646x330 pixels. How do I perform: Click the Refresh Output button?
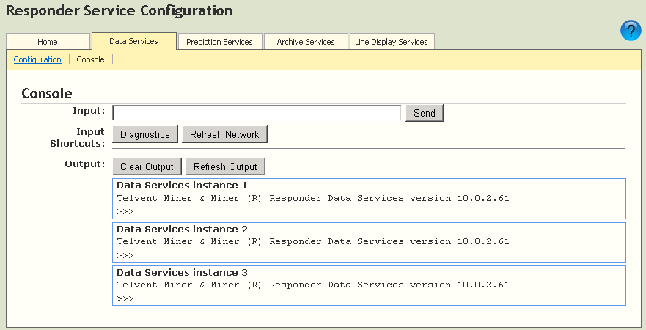click(x=225, y=166)
